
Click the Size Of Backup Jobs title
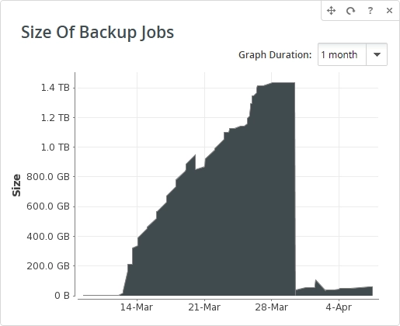[97, 33]
